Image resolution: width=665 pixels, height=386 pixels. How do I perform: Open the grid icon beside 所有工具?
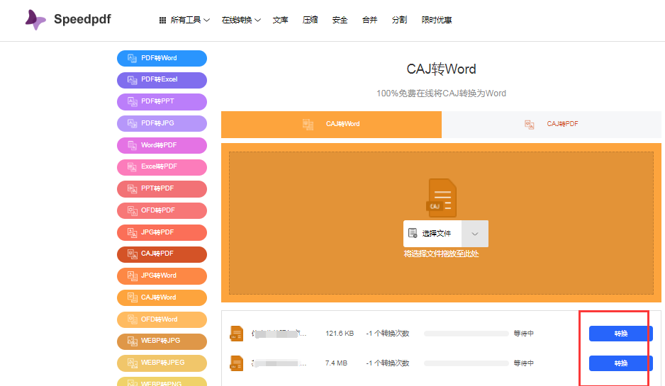162,20
